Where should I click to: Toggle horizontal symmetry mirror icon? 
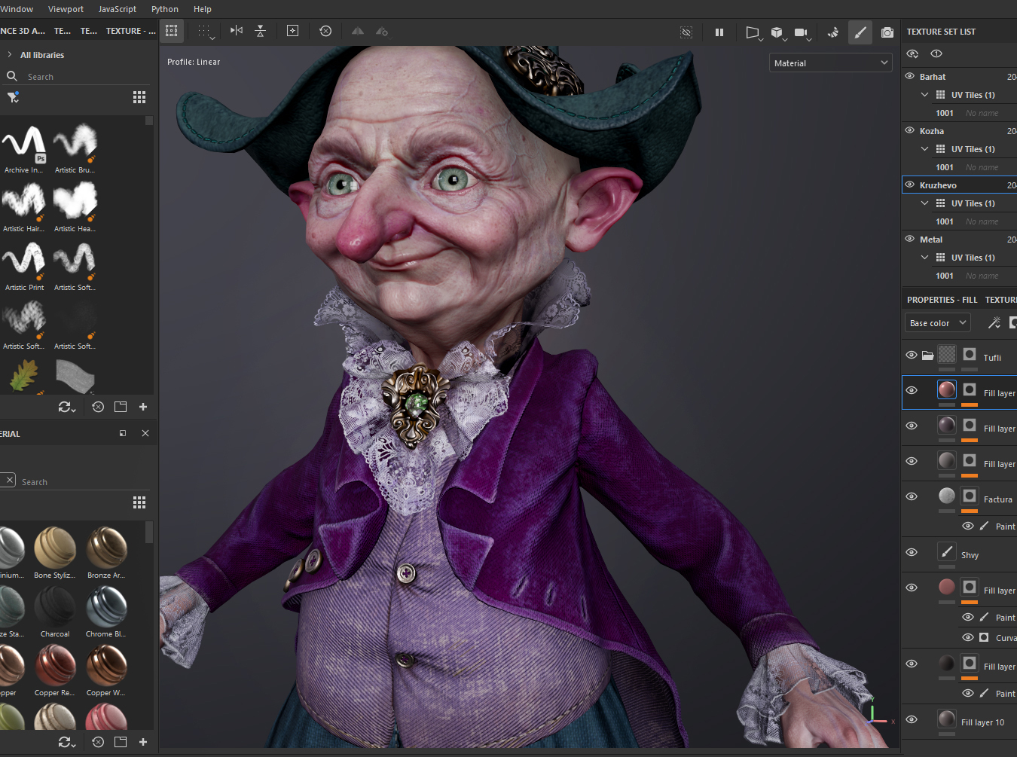[237, 31]
